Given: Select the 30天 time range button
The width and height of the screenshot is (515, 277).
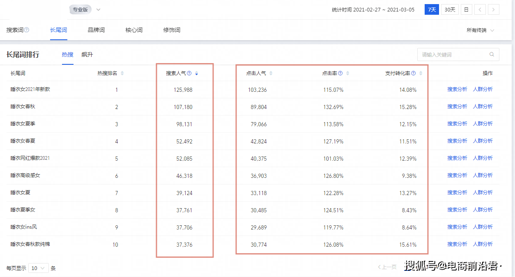Looking at the screenshot, I should 450,9.
